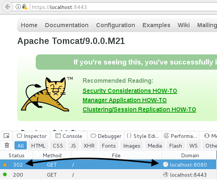Click the Apache Tomcat/9.0.0.M21 heading
This screenshot has width=217, height=180.
tap(71, 41)
